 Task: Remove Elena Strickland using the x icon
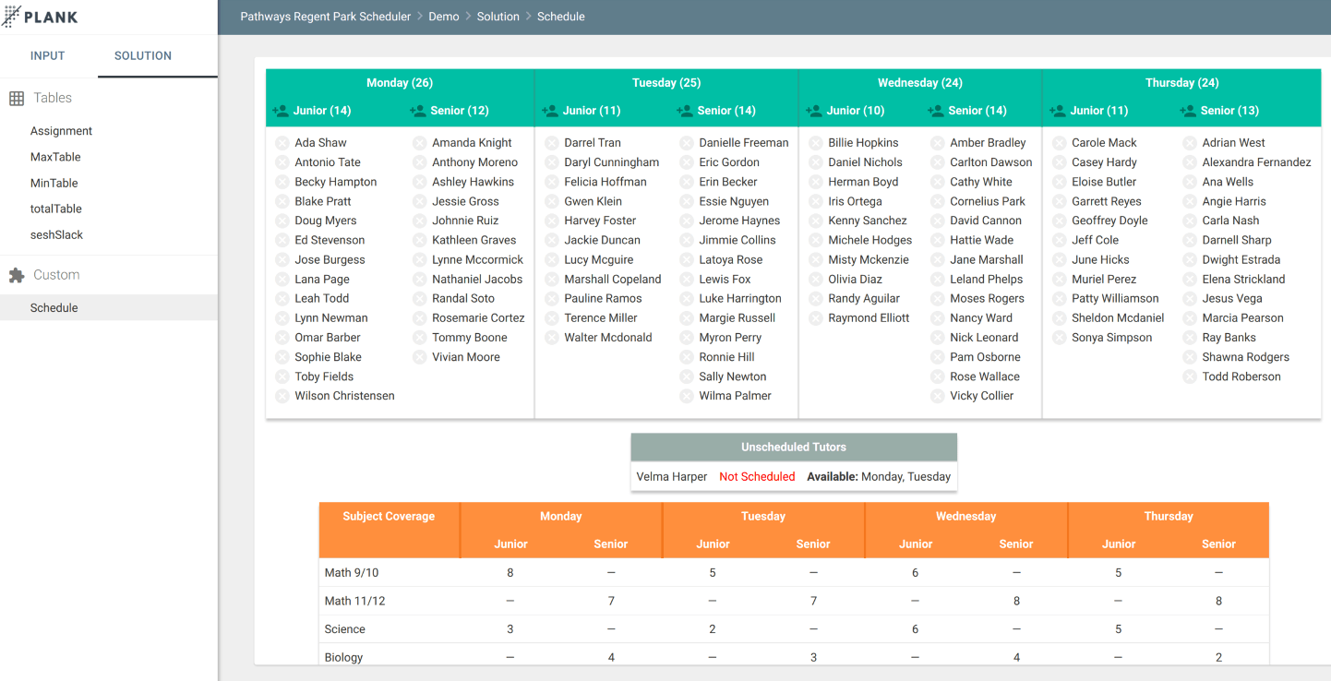pyautogui.click(x=1190, y=280)
